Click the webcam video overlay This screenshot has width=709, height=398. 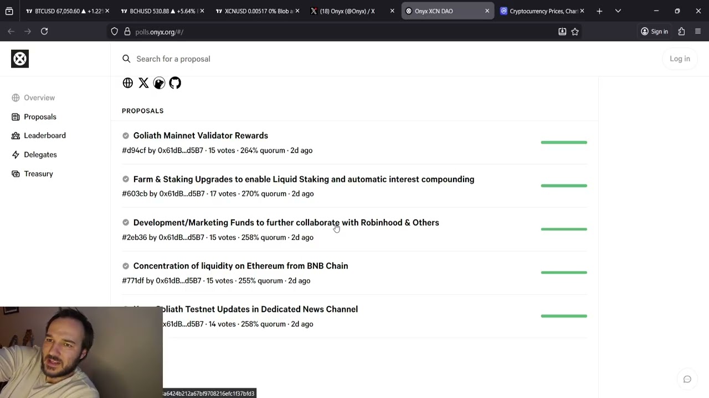[x=81, y=352]
